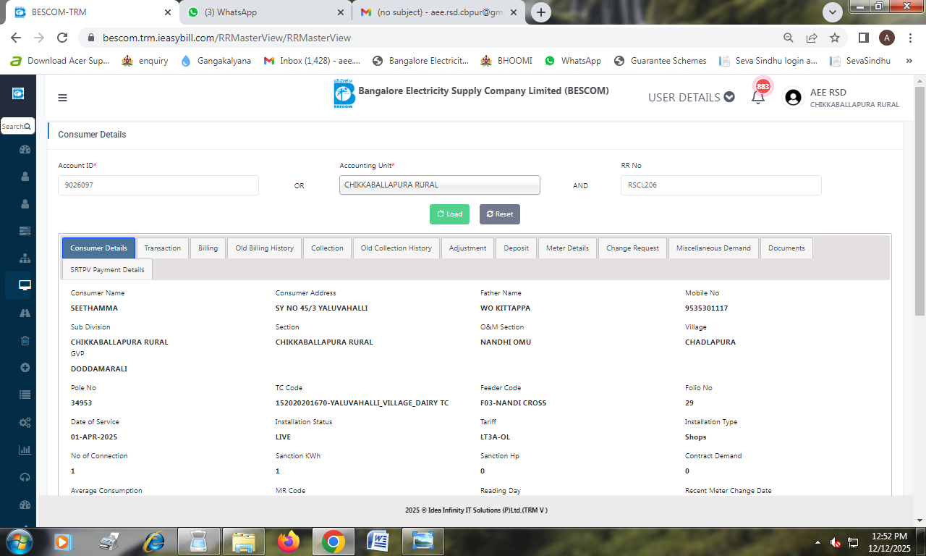
Task: Click the green Load button
Action: (449, 214)
